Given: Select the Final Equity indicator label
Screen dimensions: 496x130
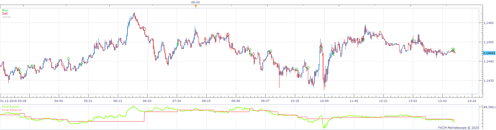Looking at the screenshot, I should [10, 107].
